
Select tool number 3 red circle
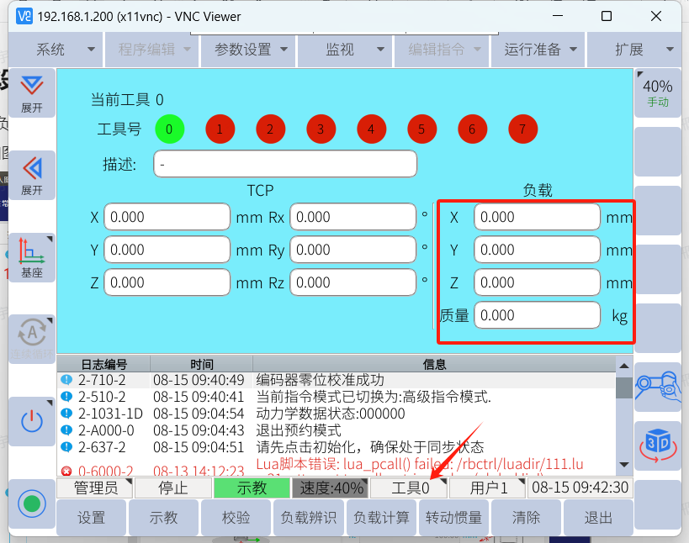click(x=321, y=129)
